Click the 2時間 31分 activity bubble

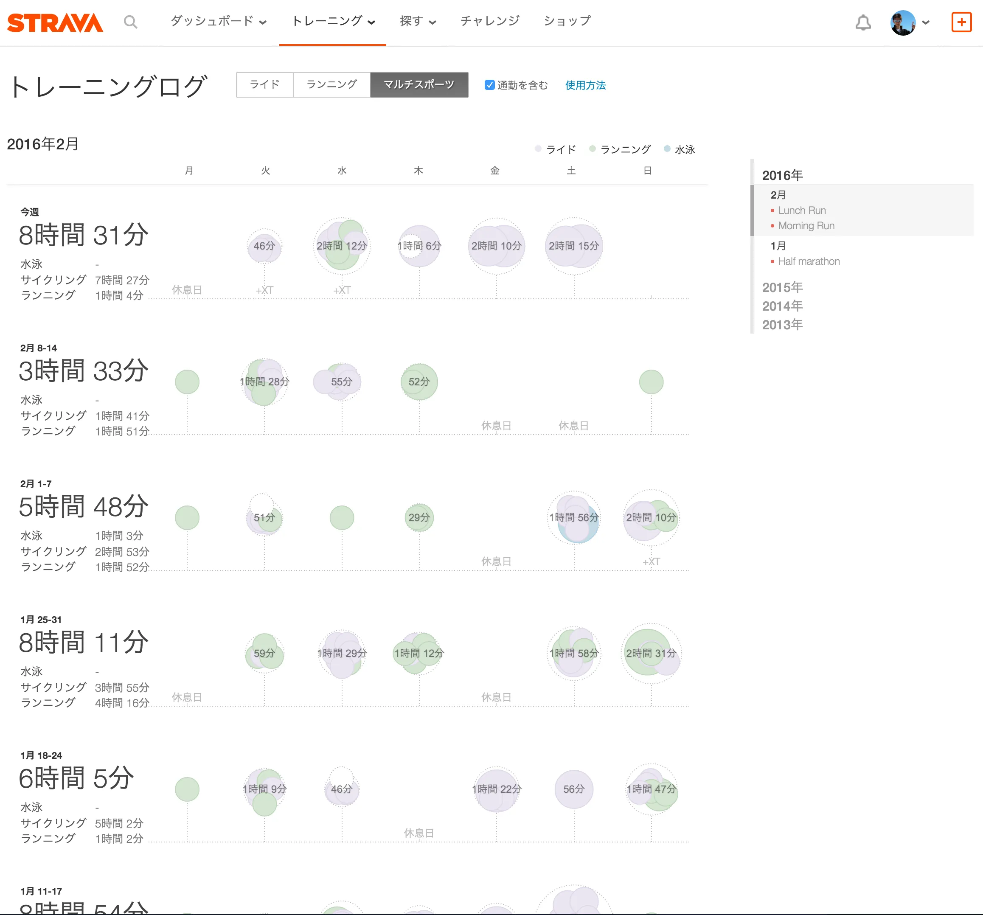pos(651,653)
